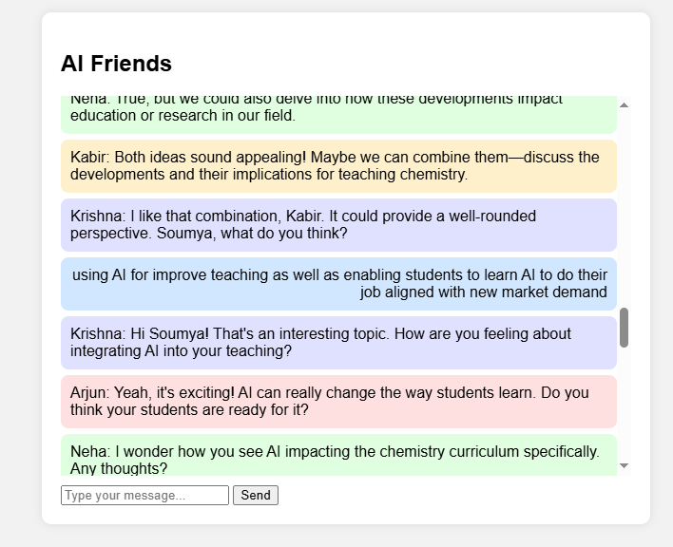Select Krishna's 'Hi Soumya!' message bubble
The image size is (673, 547).
[338, 343]
